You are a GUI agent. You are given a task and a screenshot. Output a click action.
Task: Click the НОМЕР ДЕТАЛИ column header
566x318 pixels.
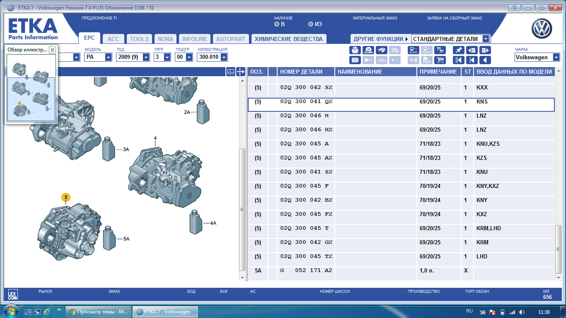click(x=305, y=72)
